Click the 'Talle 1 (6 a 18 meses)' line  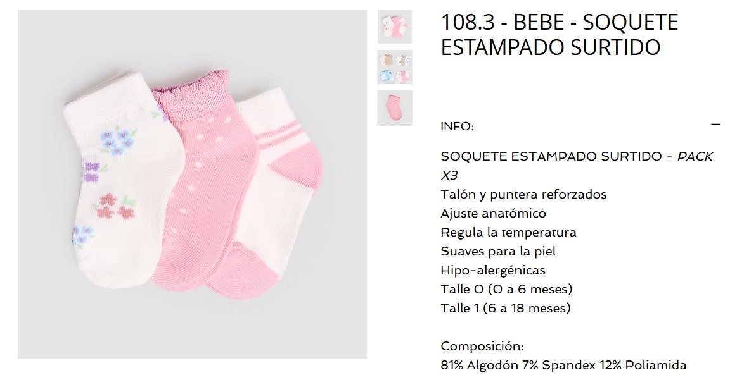(x=505, y=309)
